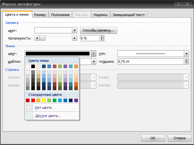Click the Отмена button

179,138
